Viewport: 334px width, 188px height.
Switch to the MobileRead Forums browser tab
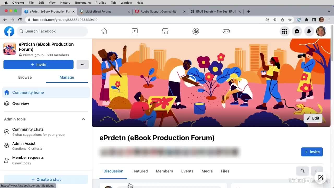pos(105,11)
